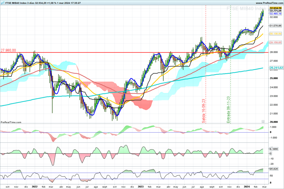Click the 32.000 gridline label on price axis
Viewport: 284px width, 189px height.
tap(274, 17)
